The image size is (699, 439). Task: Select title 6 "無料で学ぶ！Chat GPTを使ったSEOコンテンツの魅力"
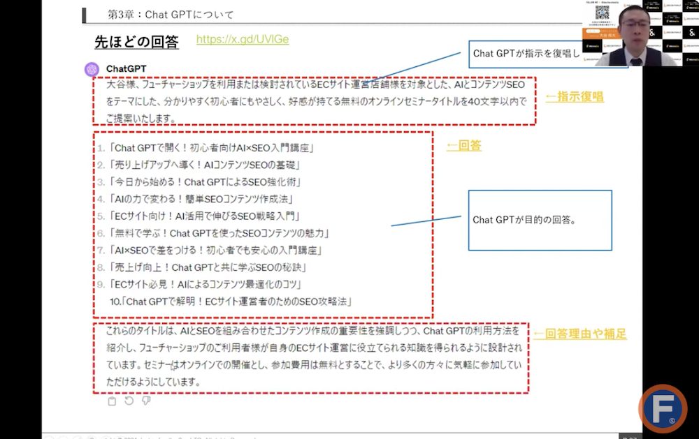click(x=219, y=233)
